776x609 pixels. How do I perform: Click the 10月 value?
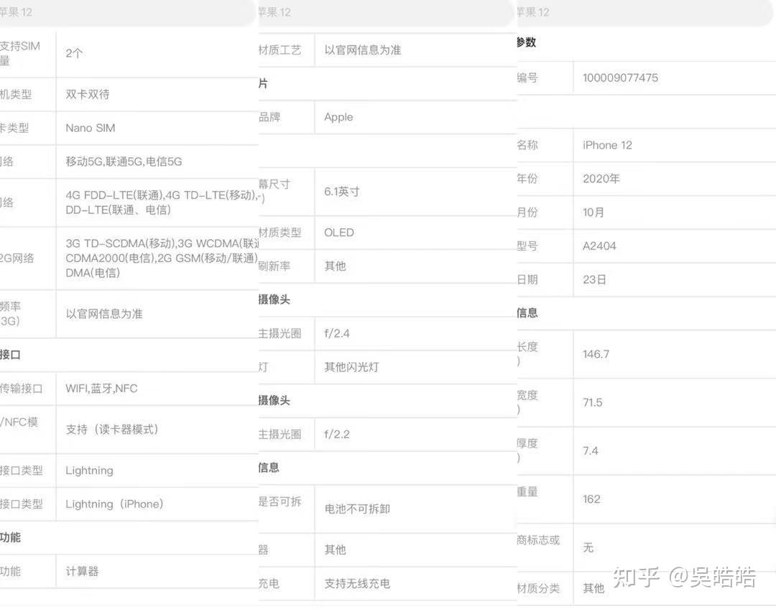coord(593,213)
